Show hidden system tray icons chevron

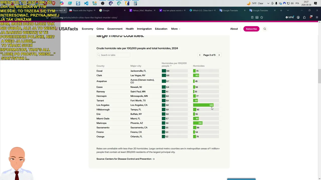click(268, 3)
